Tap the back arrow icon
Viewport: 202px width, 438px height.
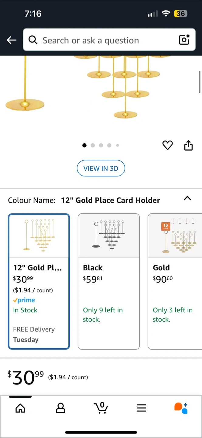tap(12, 40)
